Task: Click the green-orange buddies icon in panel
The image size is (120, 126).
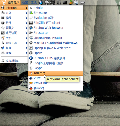Action: [71, 3]
